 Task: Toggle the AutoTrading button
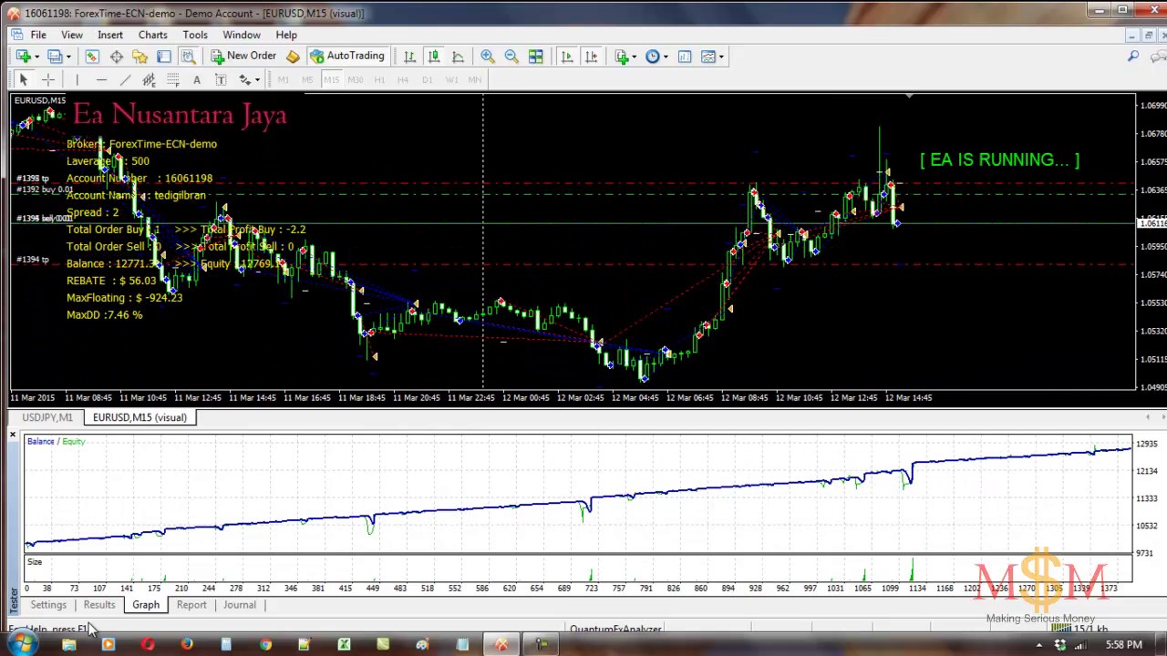coord(346,56)
